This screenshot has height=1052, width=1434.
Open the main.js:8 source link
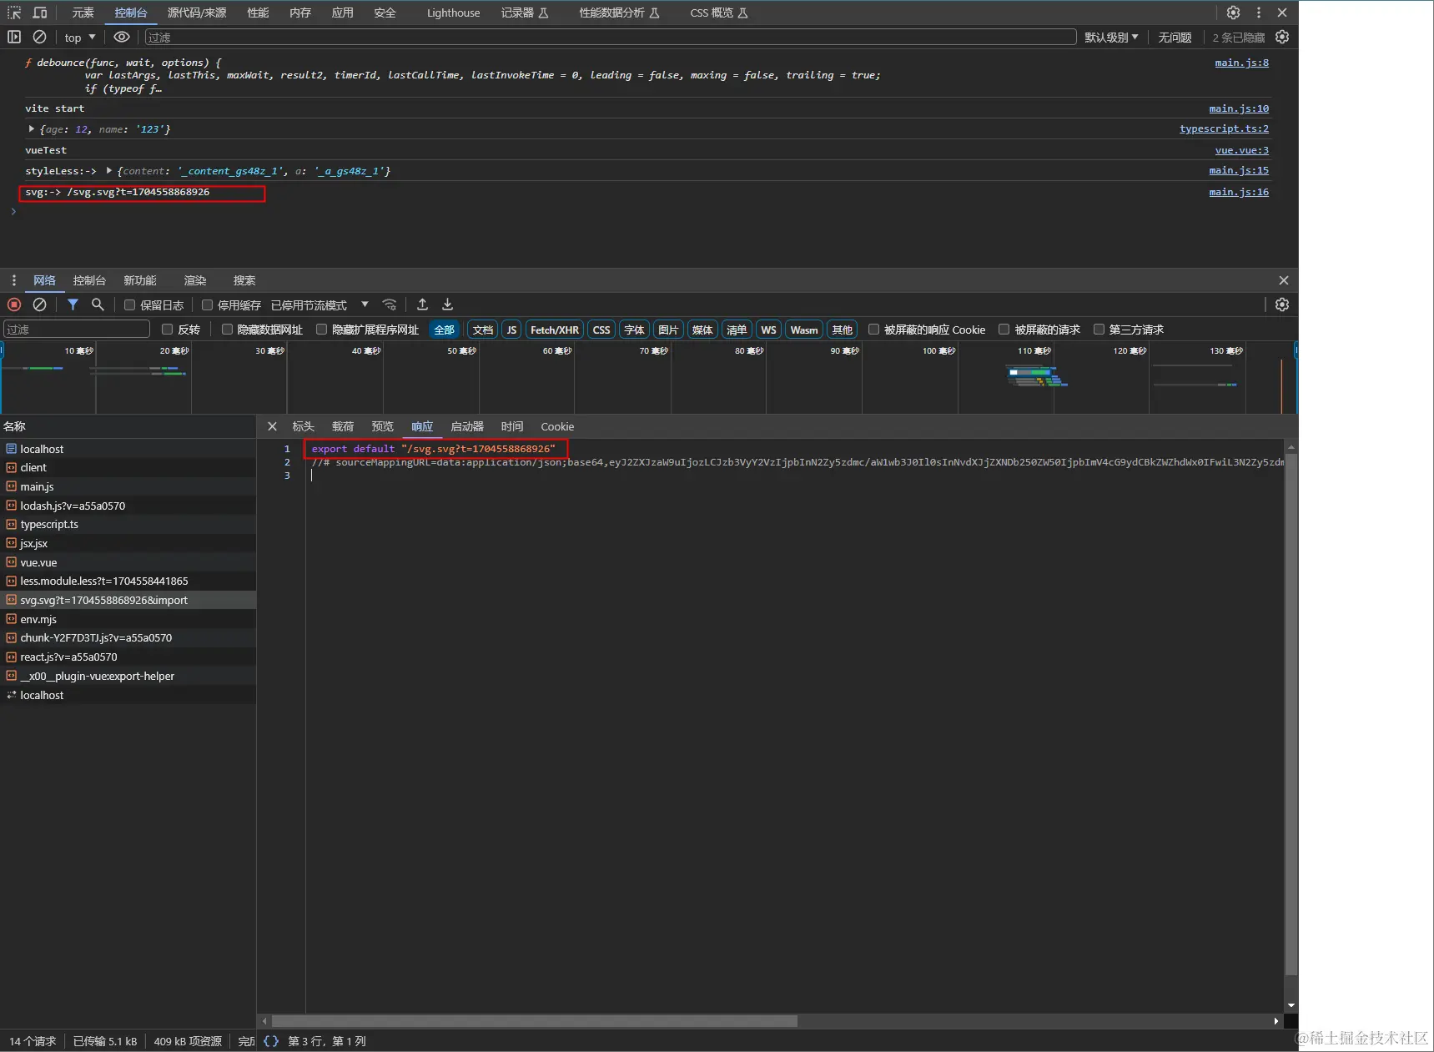coord(1241,63)
